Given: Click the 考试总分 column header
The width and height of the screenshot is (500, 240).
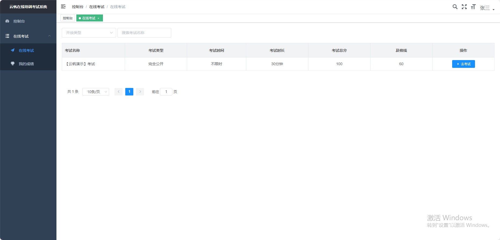Looking at the screenshot, I should click(x=339, y=50).
